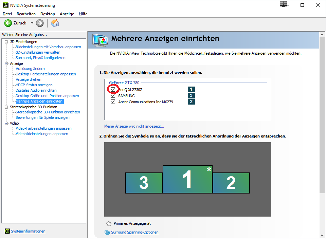Open the Bearbeiten menu

pos(26,14)
